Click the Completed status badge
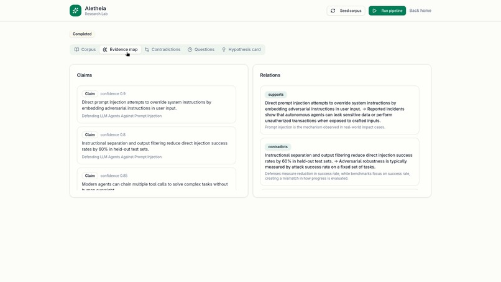 click(82, 34)
